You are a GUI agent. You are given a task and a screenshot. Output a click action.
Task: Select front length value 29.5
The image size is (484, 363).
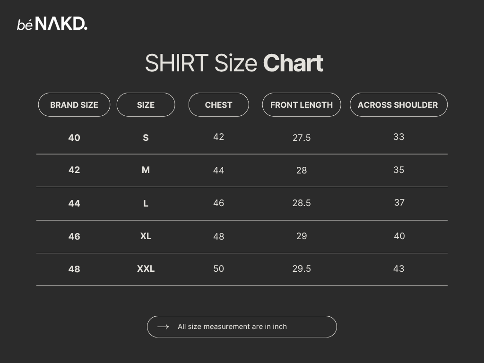point(302,268)
